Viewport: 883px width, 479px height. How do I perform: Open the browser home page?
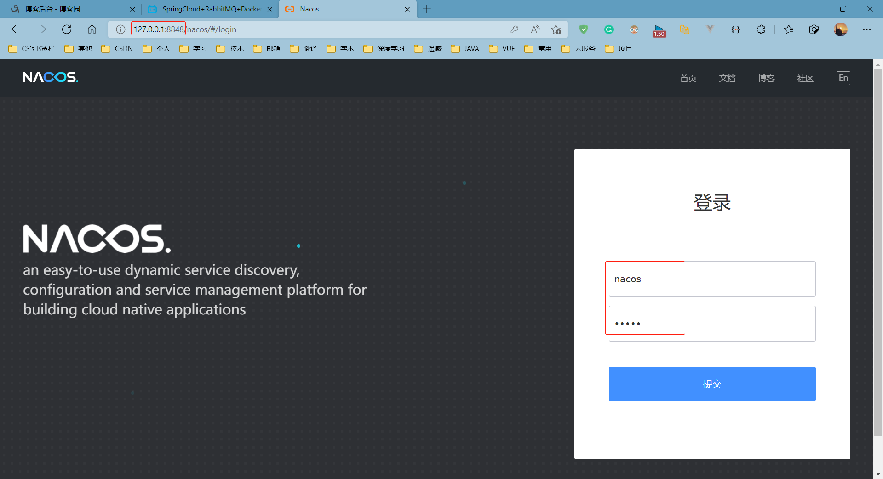(92, 29)
